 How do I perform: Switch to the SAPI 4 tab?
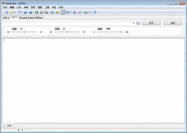click(x=6, y=17)
